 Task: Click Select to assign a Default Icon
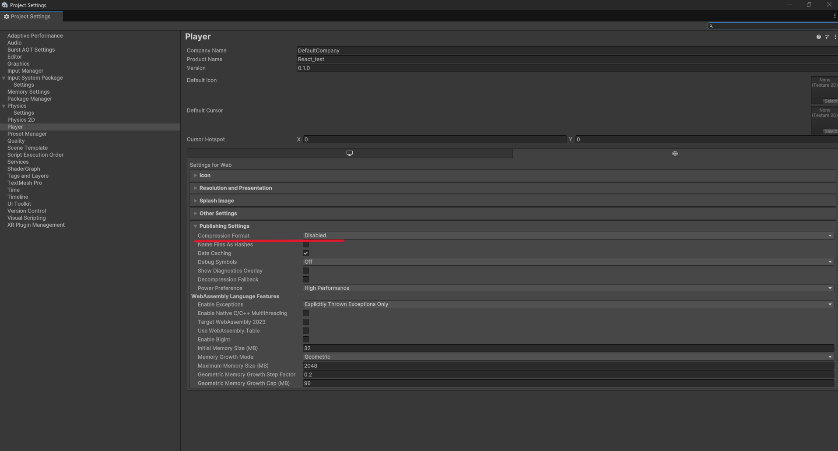(830, 101)
